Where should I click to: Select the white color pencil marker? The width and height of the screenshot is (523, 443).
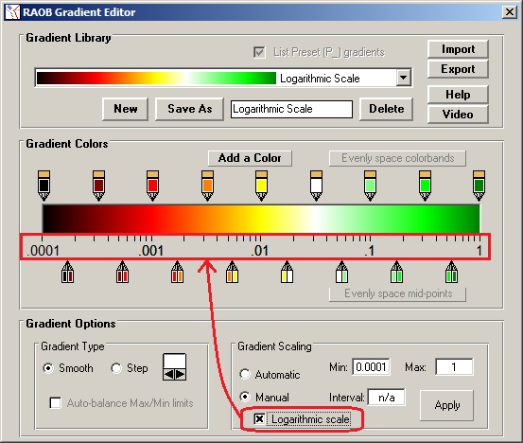tap(316, 186)
